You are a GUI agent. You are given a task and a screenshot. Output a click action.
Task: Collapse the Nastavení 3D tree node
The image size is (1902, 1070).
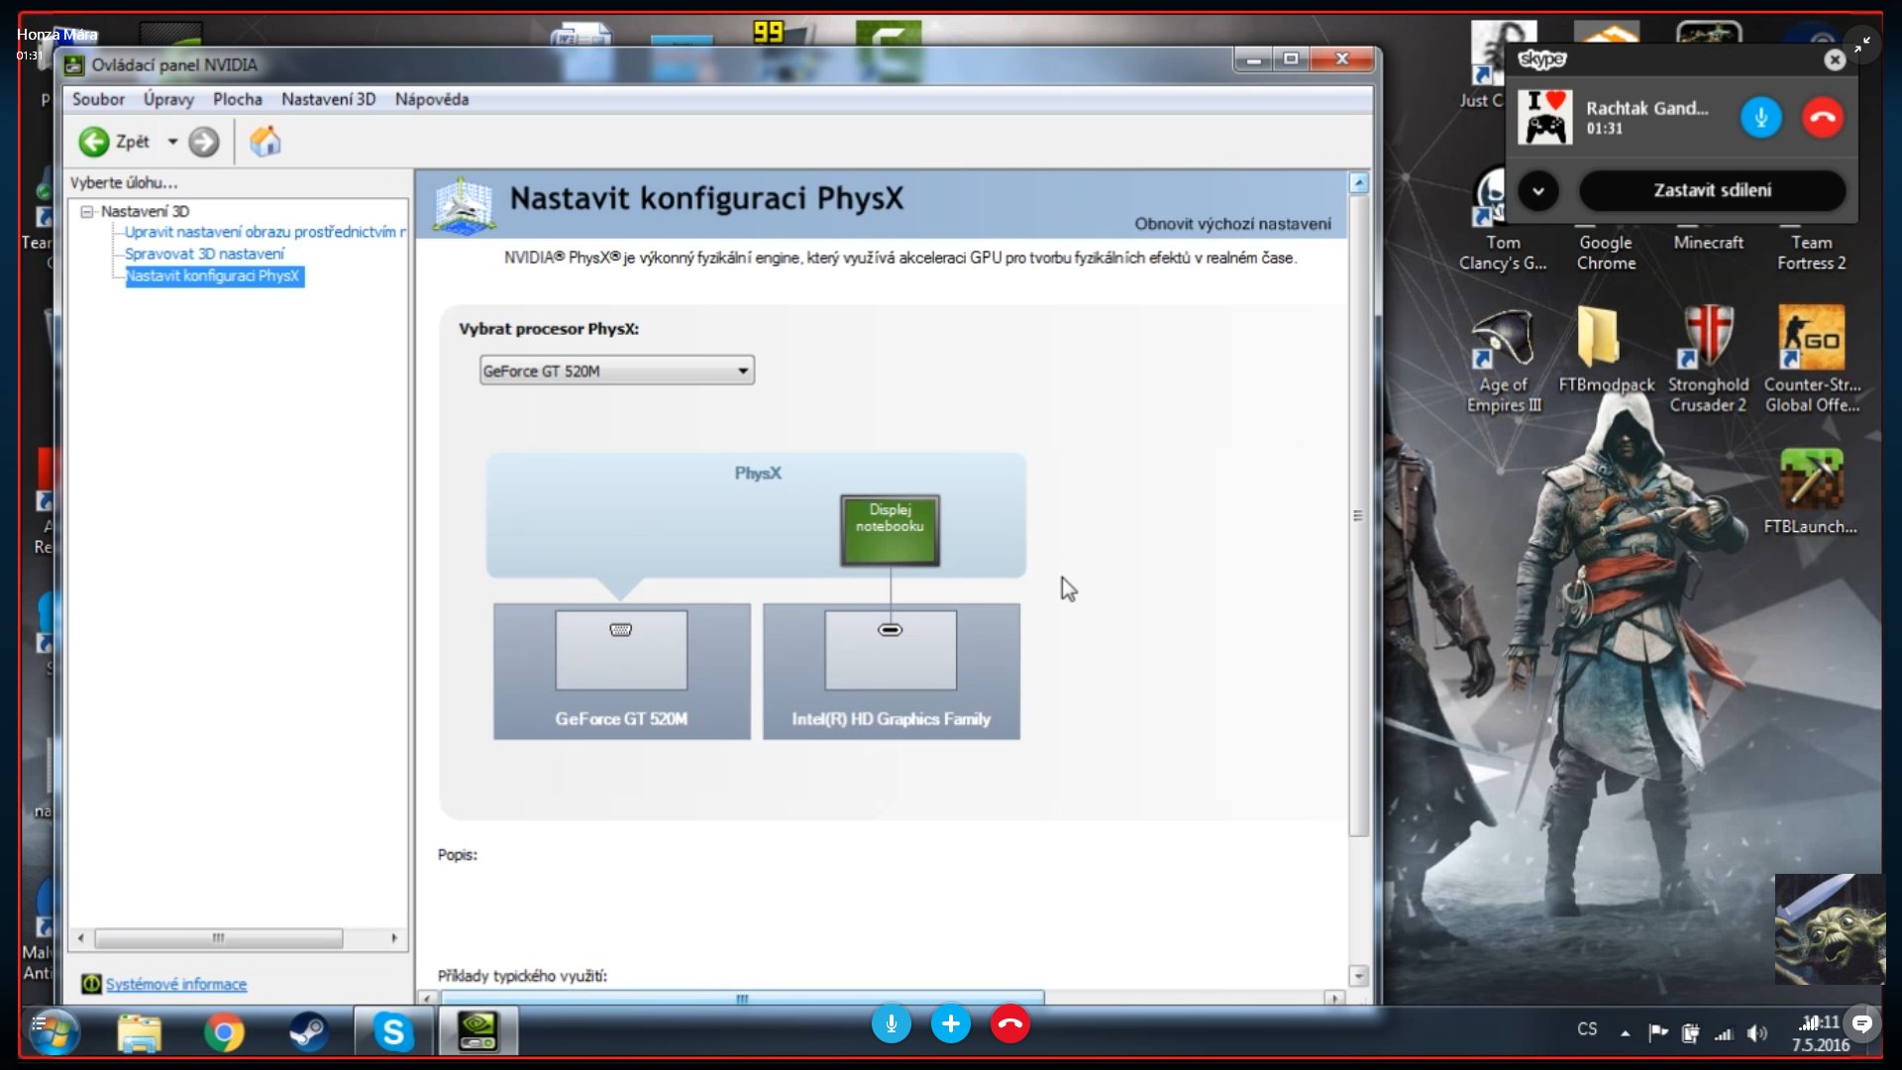pyautogui.click(x=87, y=211)
